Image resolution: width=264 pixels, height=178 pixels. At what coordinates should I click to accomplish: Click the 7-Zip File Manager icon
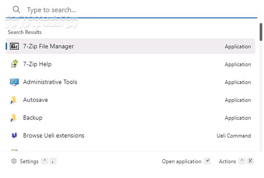coord(14,46)
